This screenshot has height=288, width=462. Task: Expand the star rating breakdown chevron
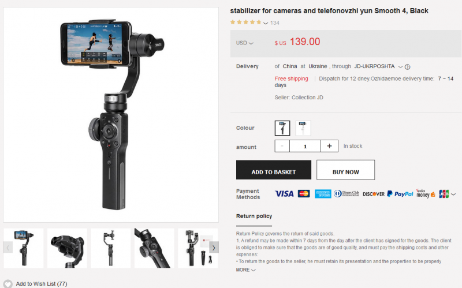[266, 23]
